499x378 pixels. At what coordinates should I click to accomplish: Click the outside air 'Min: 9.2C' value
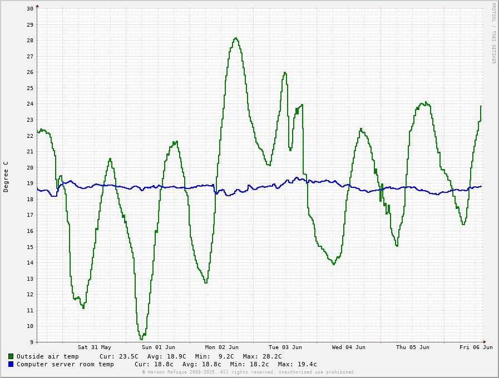point(214,356)
